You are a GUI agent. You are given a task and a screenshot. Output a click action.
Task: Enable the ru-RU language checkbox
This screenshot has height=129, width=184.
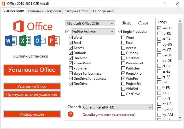point(159,34)
